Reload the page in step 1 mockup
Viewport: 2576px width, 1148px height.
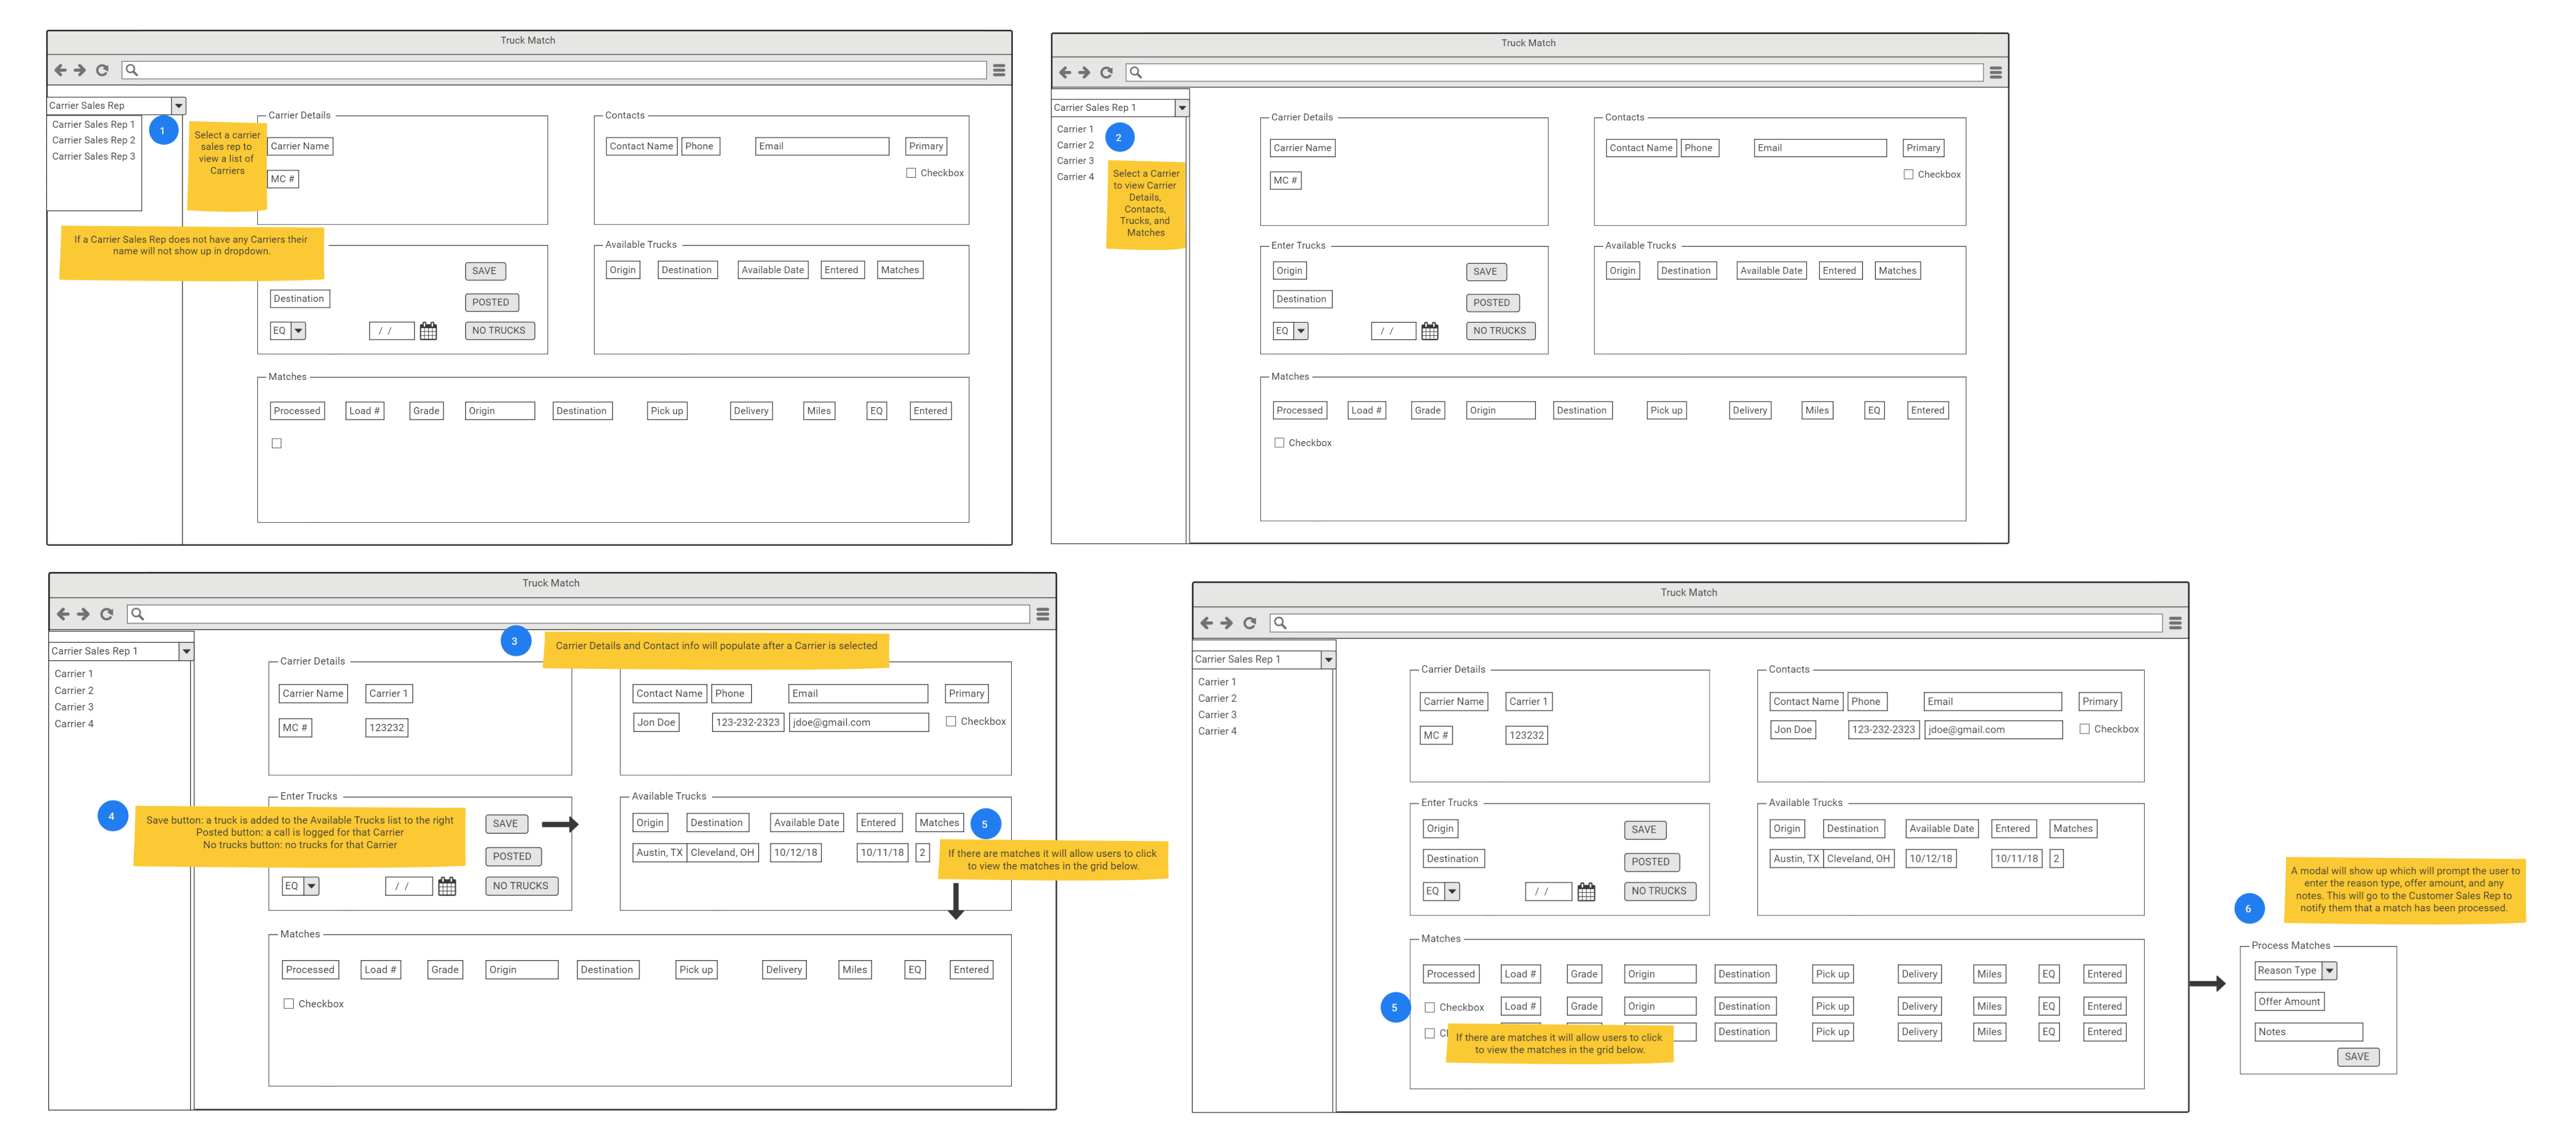click(x=102, y=70)
